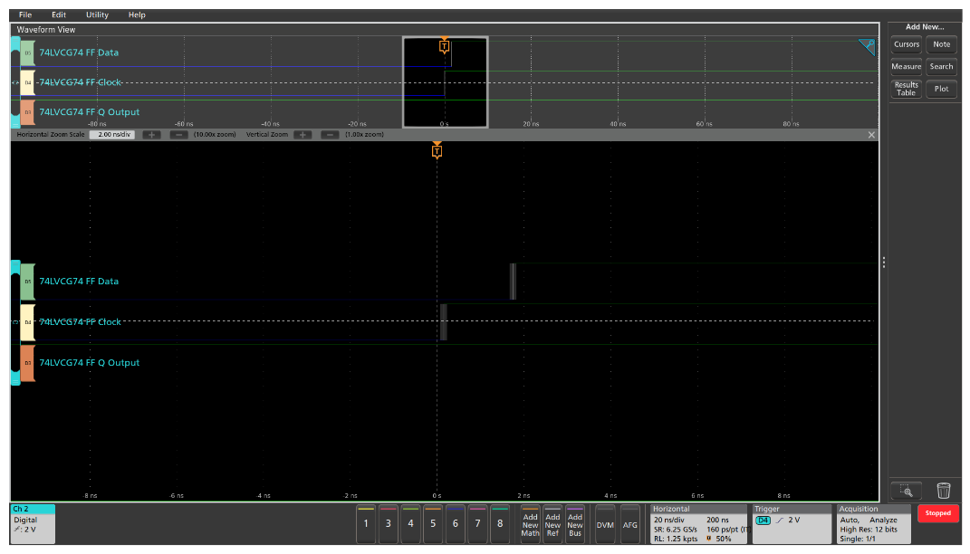Viewport: 970px width, 554px height.
Task: Increase horizontal zoom with plus button
Action: [x=154, y=134]
